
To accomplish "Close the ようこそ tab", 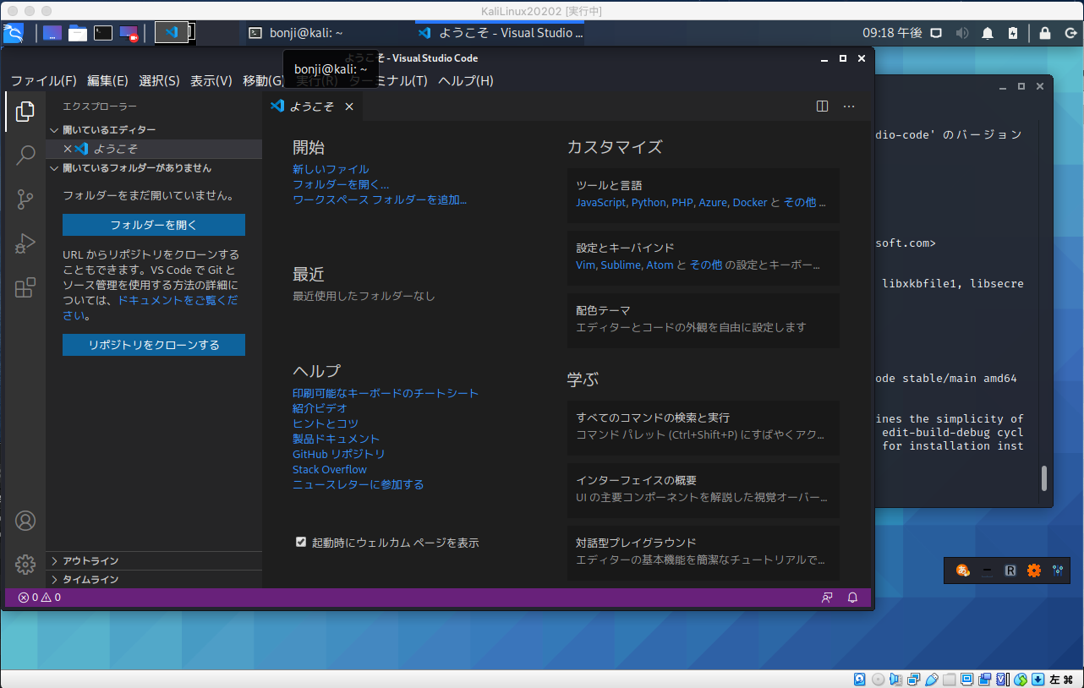I will [348, 106].
